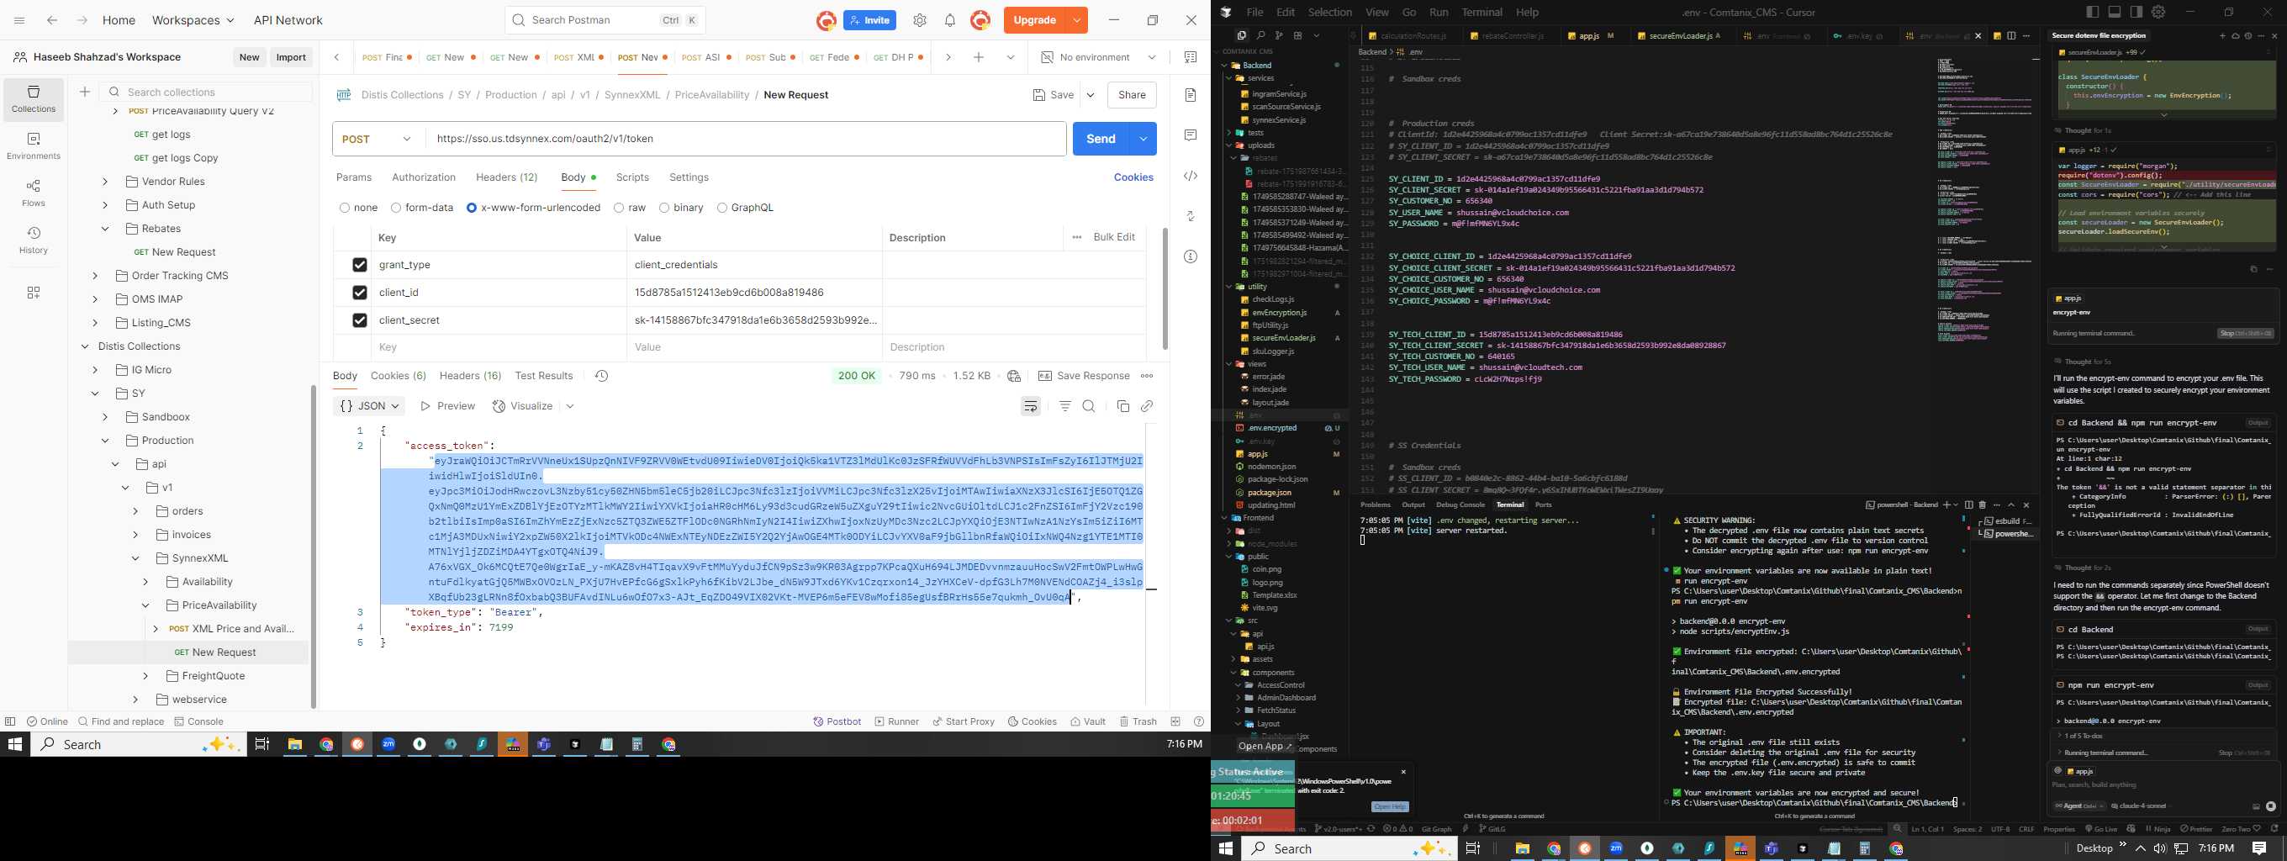This screenshot has width=2287, height=861.
Task: Click the Postman collections sidebar scrollbar
Action: tap(314, 546)
